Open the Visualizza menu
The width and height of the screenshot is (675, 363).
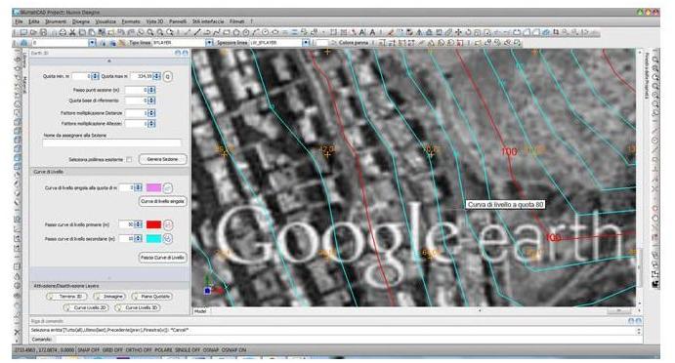(105, 21)
